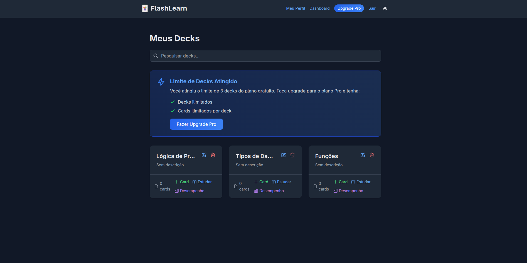This screenshot has height=263, width=527.
Task: Click Upgrade Pro in the navbar
Action: point(349,8)
